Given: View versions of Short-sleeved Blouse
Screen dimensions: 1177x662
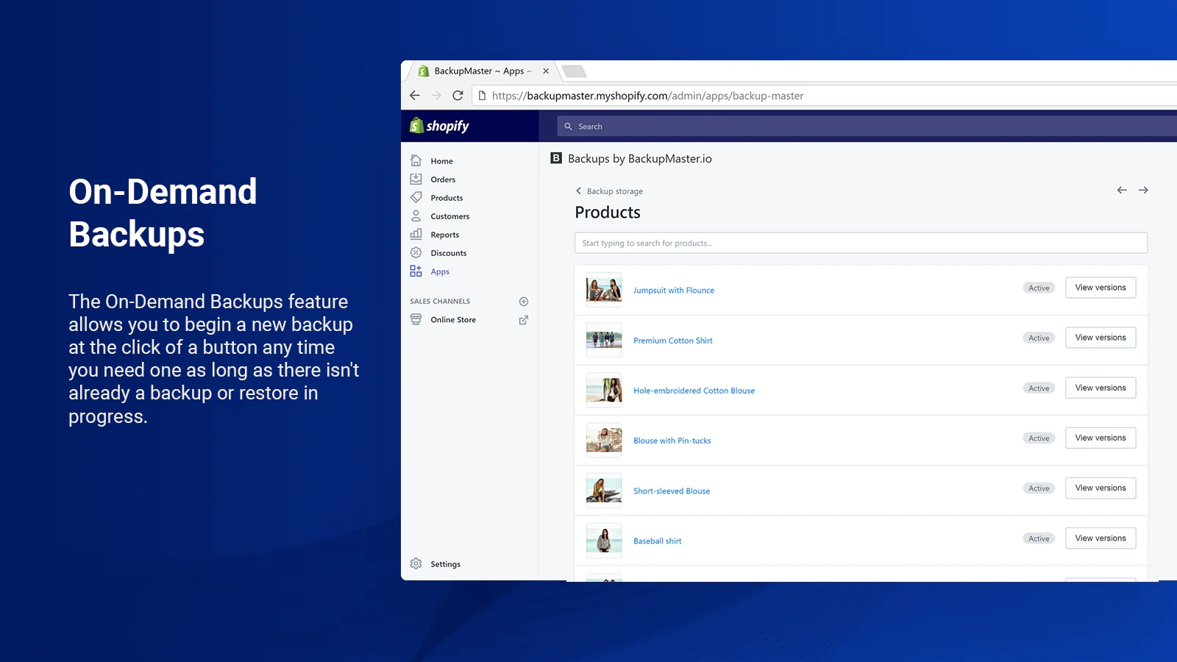Looking at the screenshot, I should pos(1100,488).
